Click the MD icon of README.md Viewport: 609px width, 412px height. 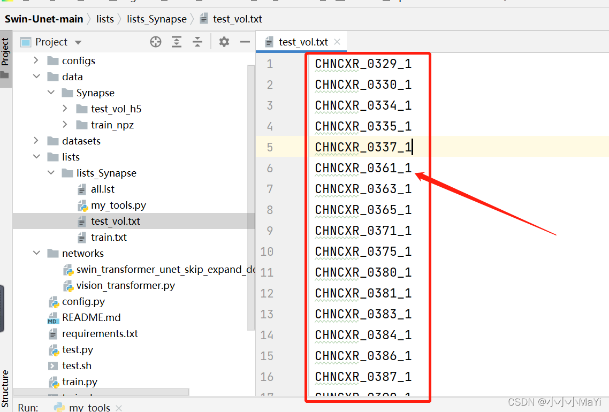(x=53, y=318)
